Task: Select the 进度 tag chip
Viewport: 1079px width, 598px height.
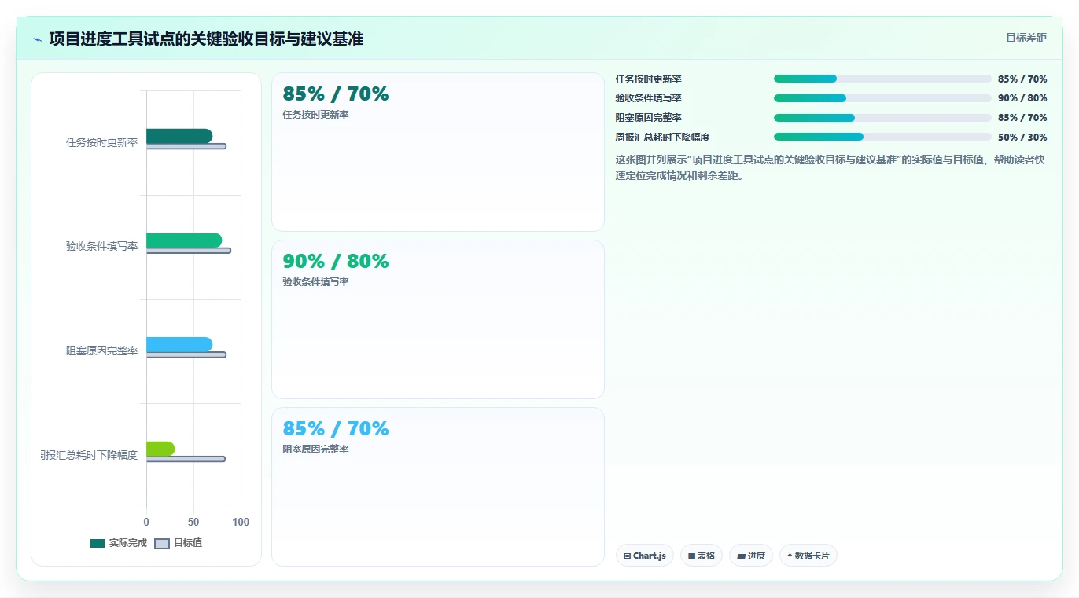Action: click(751, 556)
